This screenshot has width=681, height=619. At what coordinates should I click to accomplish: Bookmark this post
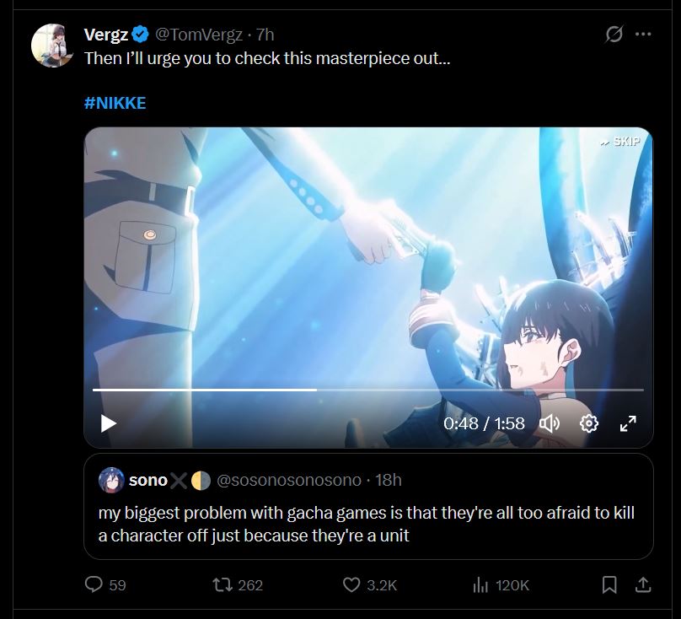pos(609,584)
